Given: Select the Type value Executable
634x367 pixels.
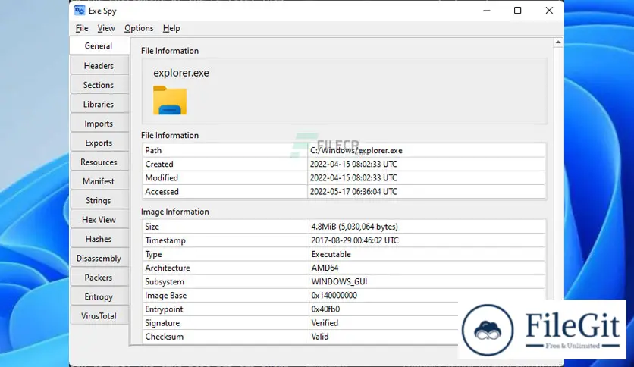Looking at the screenshot, I should tap(331, 254).
